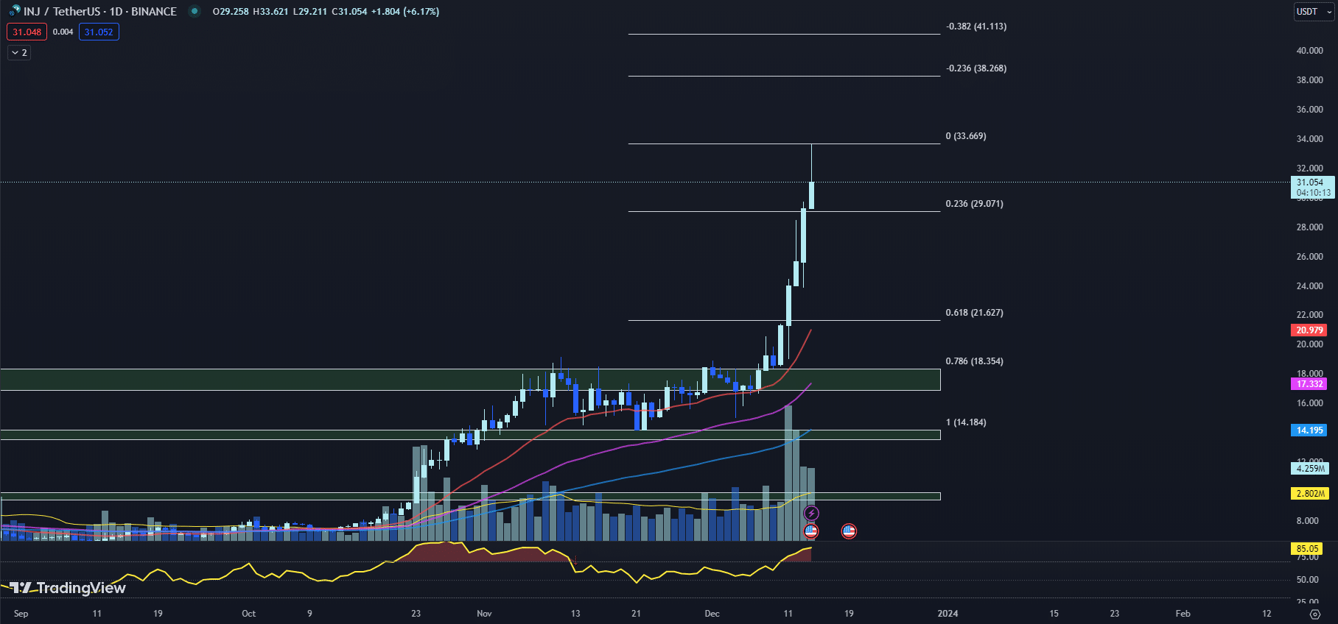Click the red 20.979 moving average price tag
The width and height of the screenshot is (1338, 624).
[1309, 330]
